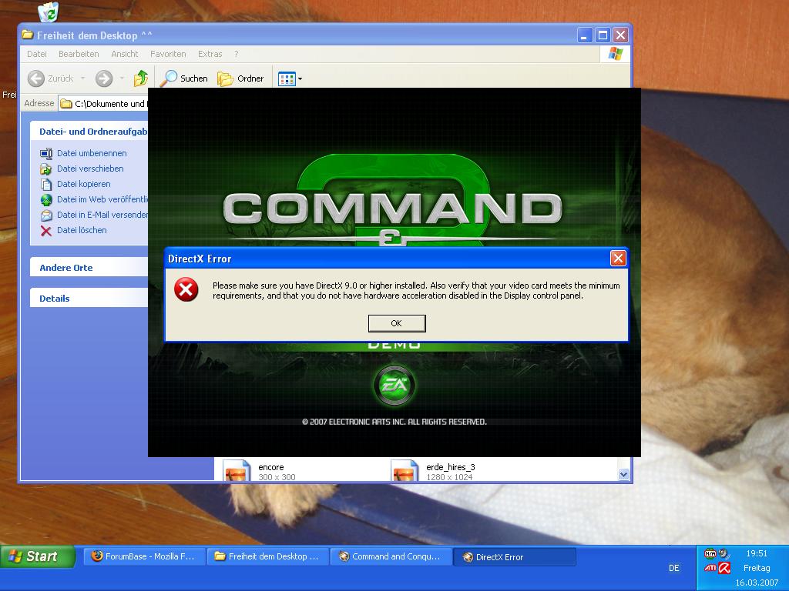Click the DE language indicator
Screen dimensions: 789x591
pyautogui.click(x=673, y=568)
